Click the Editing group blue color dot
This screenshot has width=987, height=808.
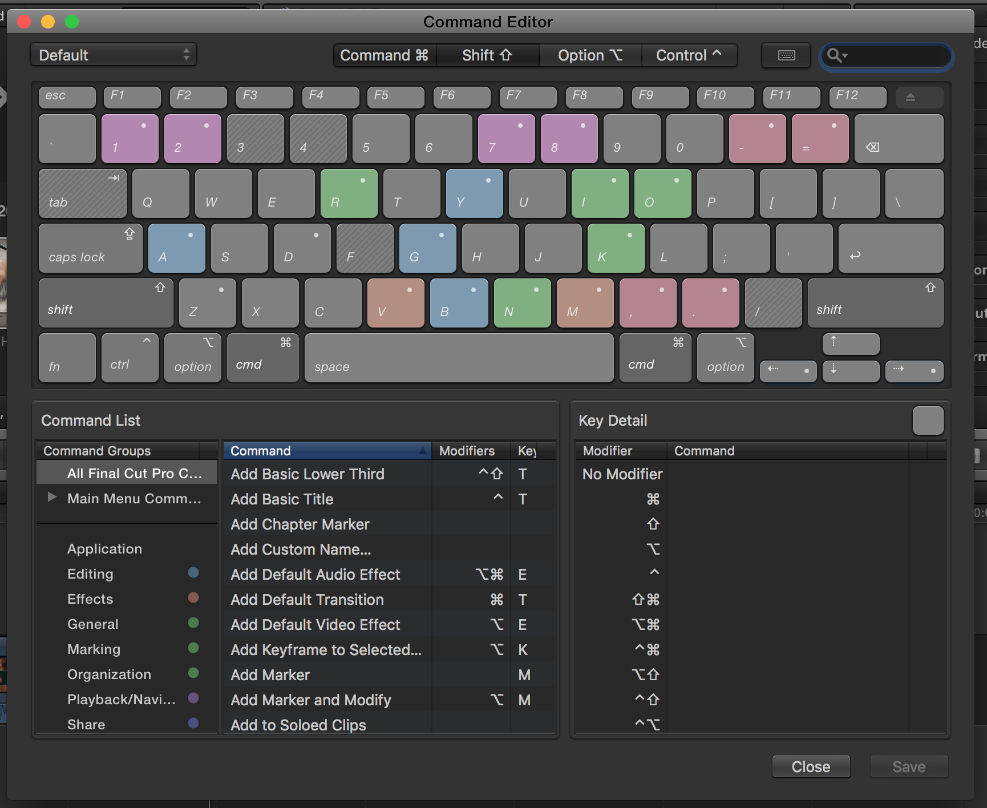coord(193,572)
